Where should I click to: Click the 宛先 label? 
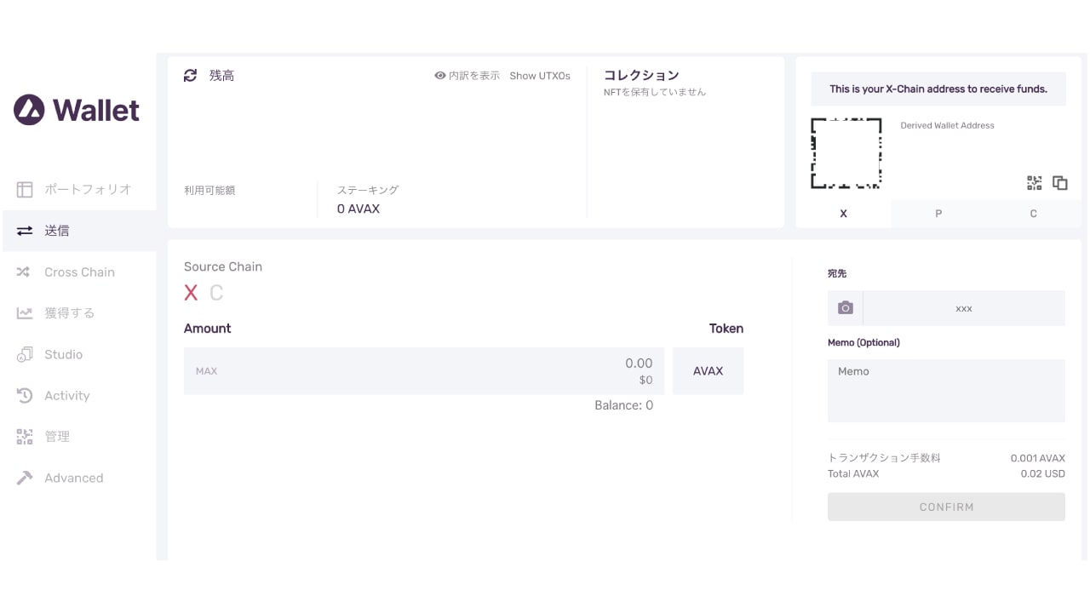tap(837, 273)
